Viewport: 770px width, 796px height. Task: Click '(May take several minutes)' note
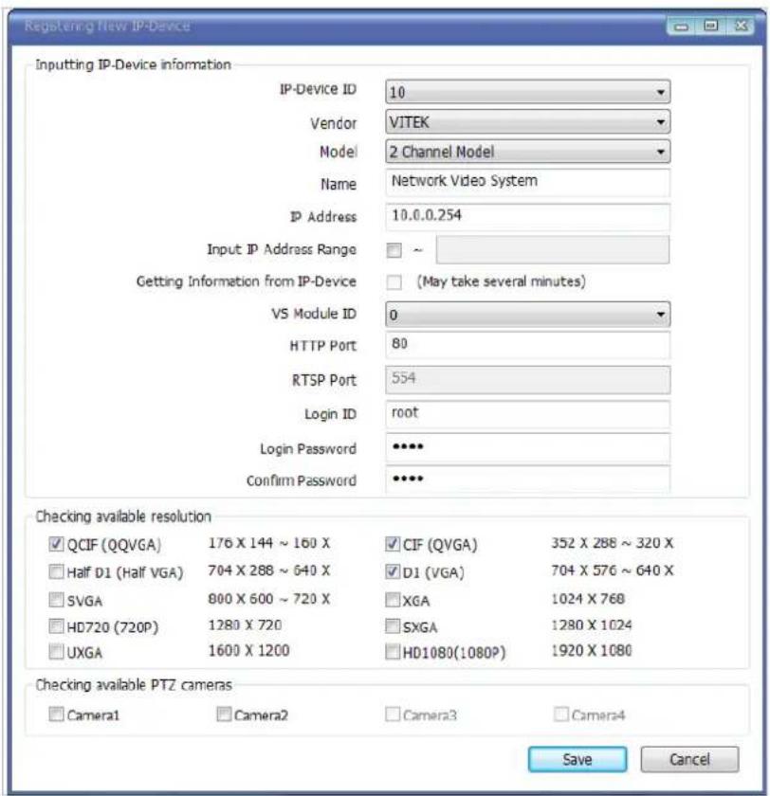pos(502,281)
